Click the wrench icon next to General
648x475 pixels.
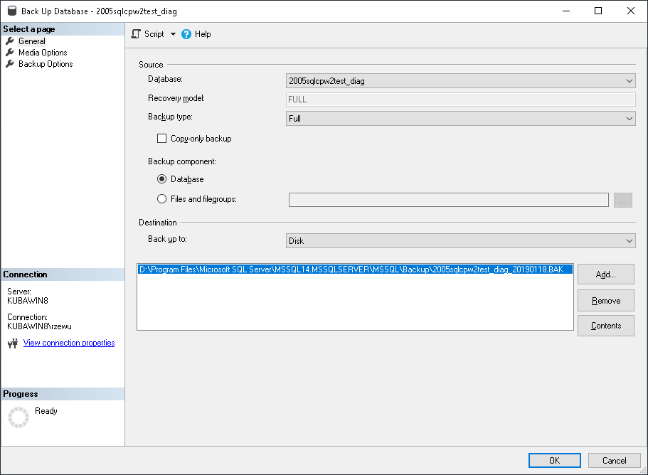[x=10, y=41]
